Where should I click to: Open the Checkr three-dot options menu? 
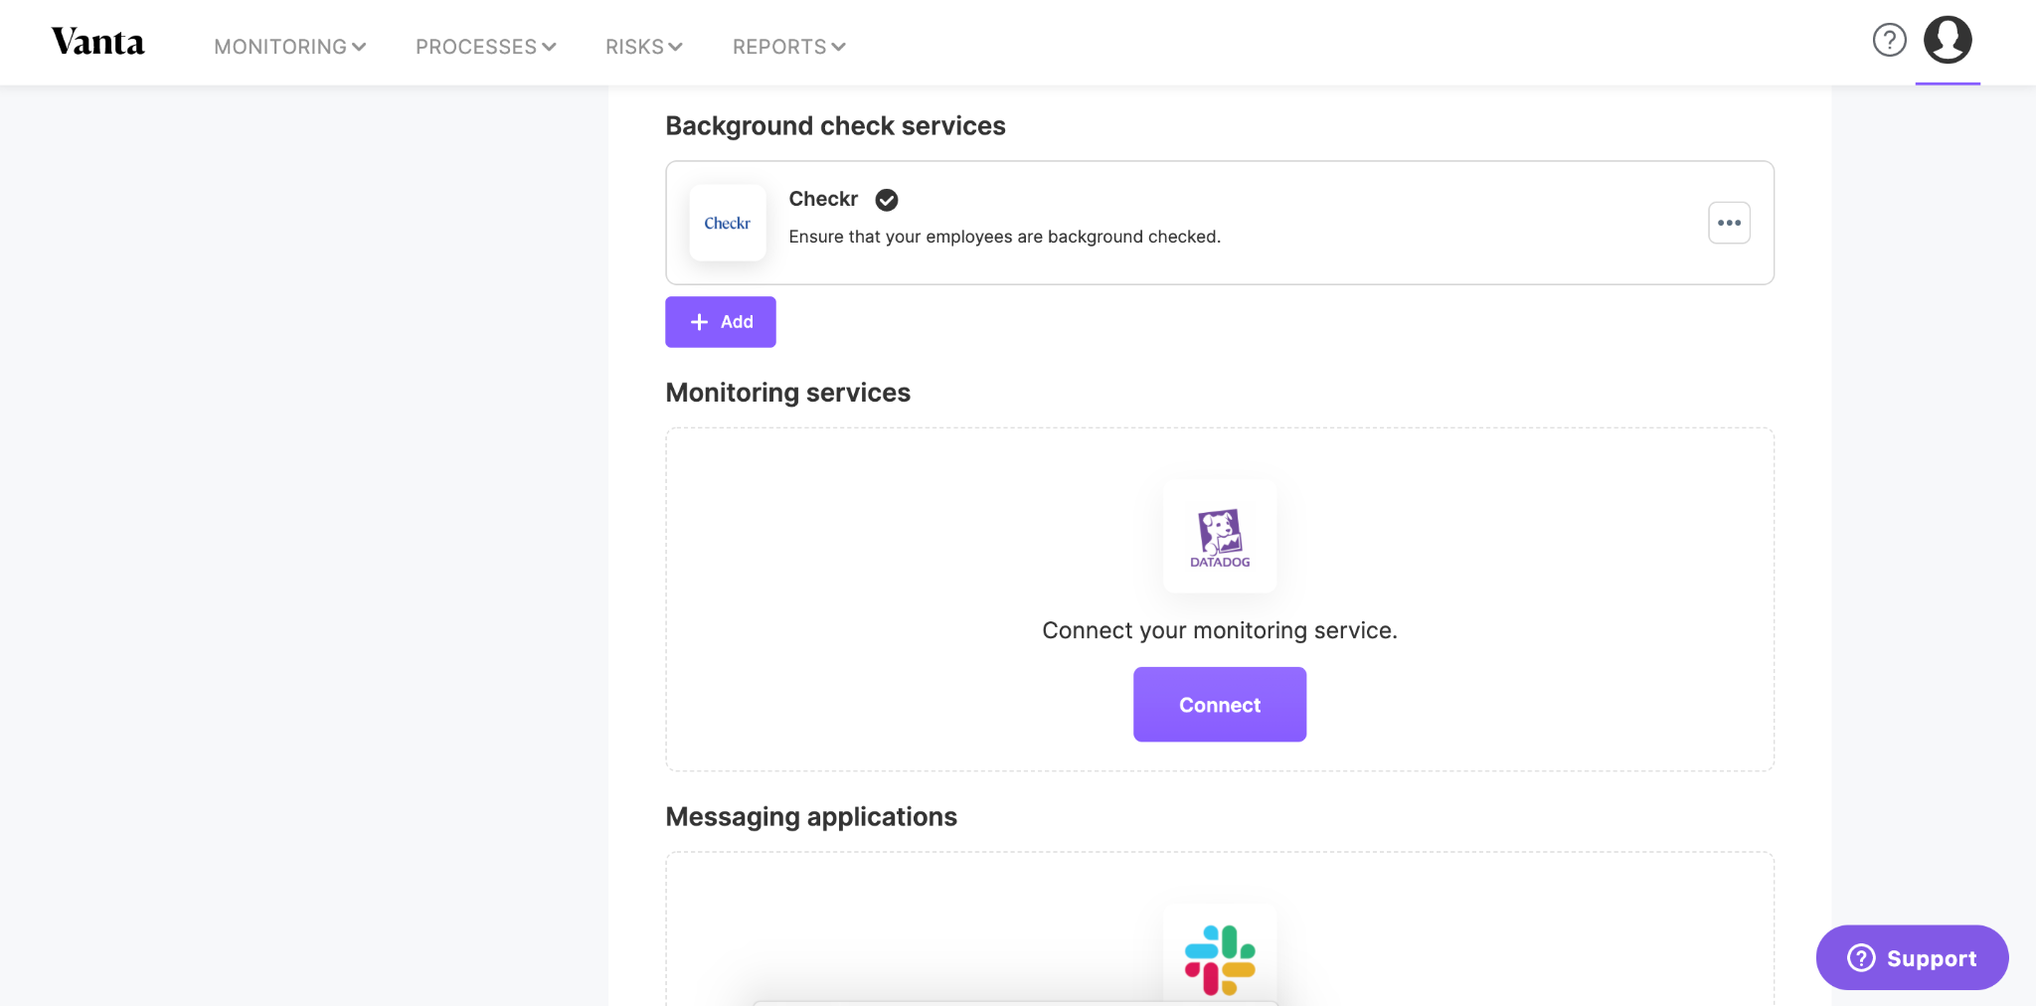[1729, 223]
